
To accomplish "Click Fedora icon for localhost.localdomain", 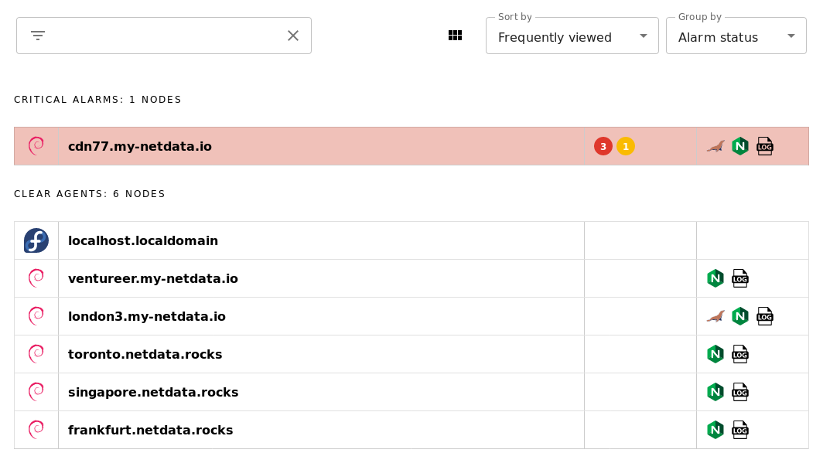I will pos(36,240).
